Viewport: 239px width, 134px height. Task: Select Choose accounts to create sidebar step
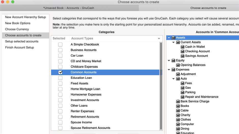point(26,35)
